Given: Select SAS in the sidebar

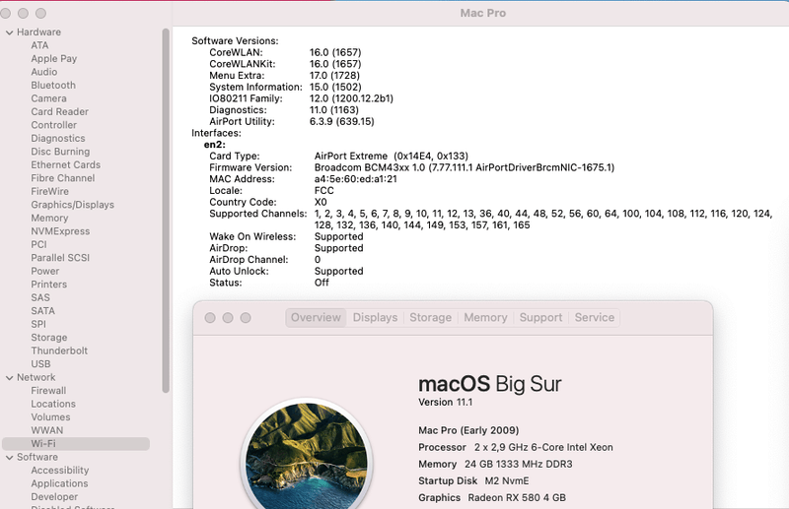Looking at the screenshot, I should [x=40, y=298].
